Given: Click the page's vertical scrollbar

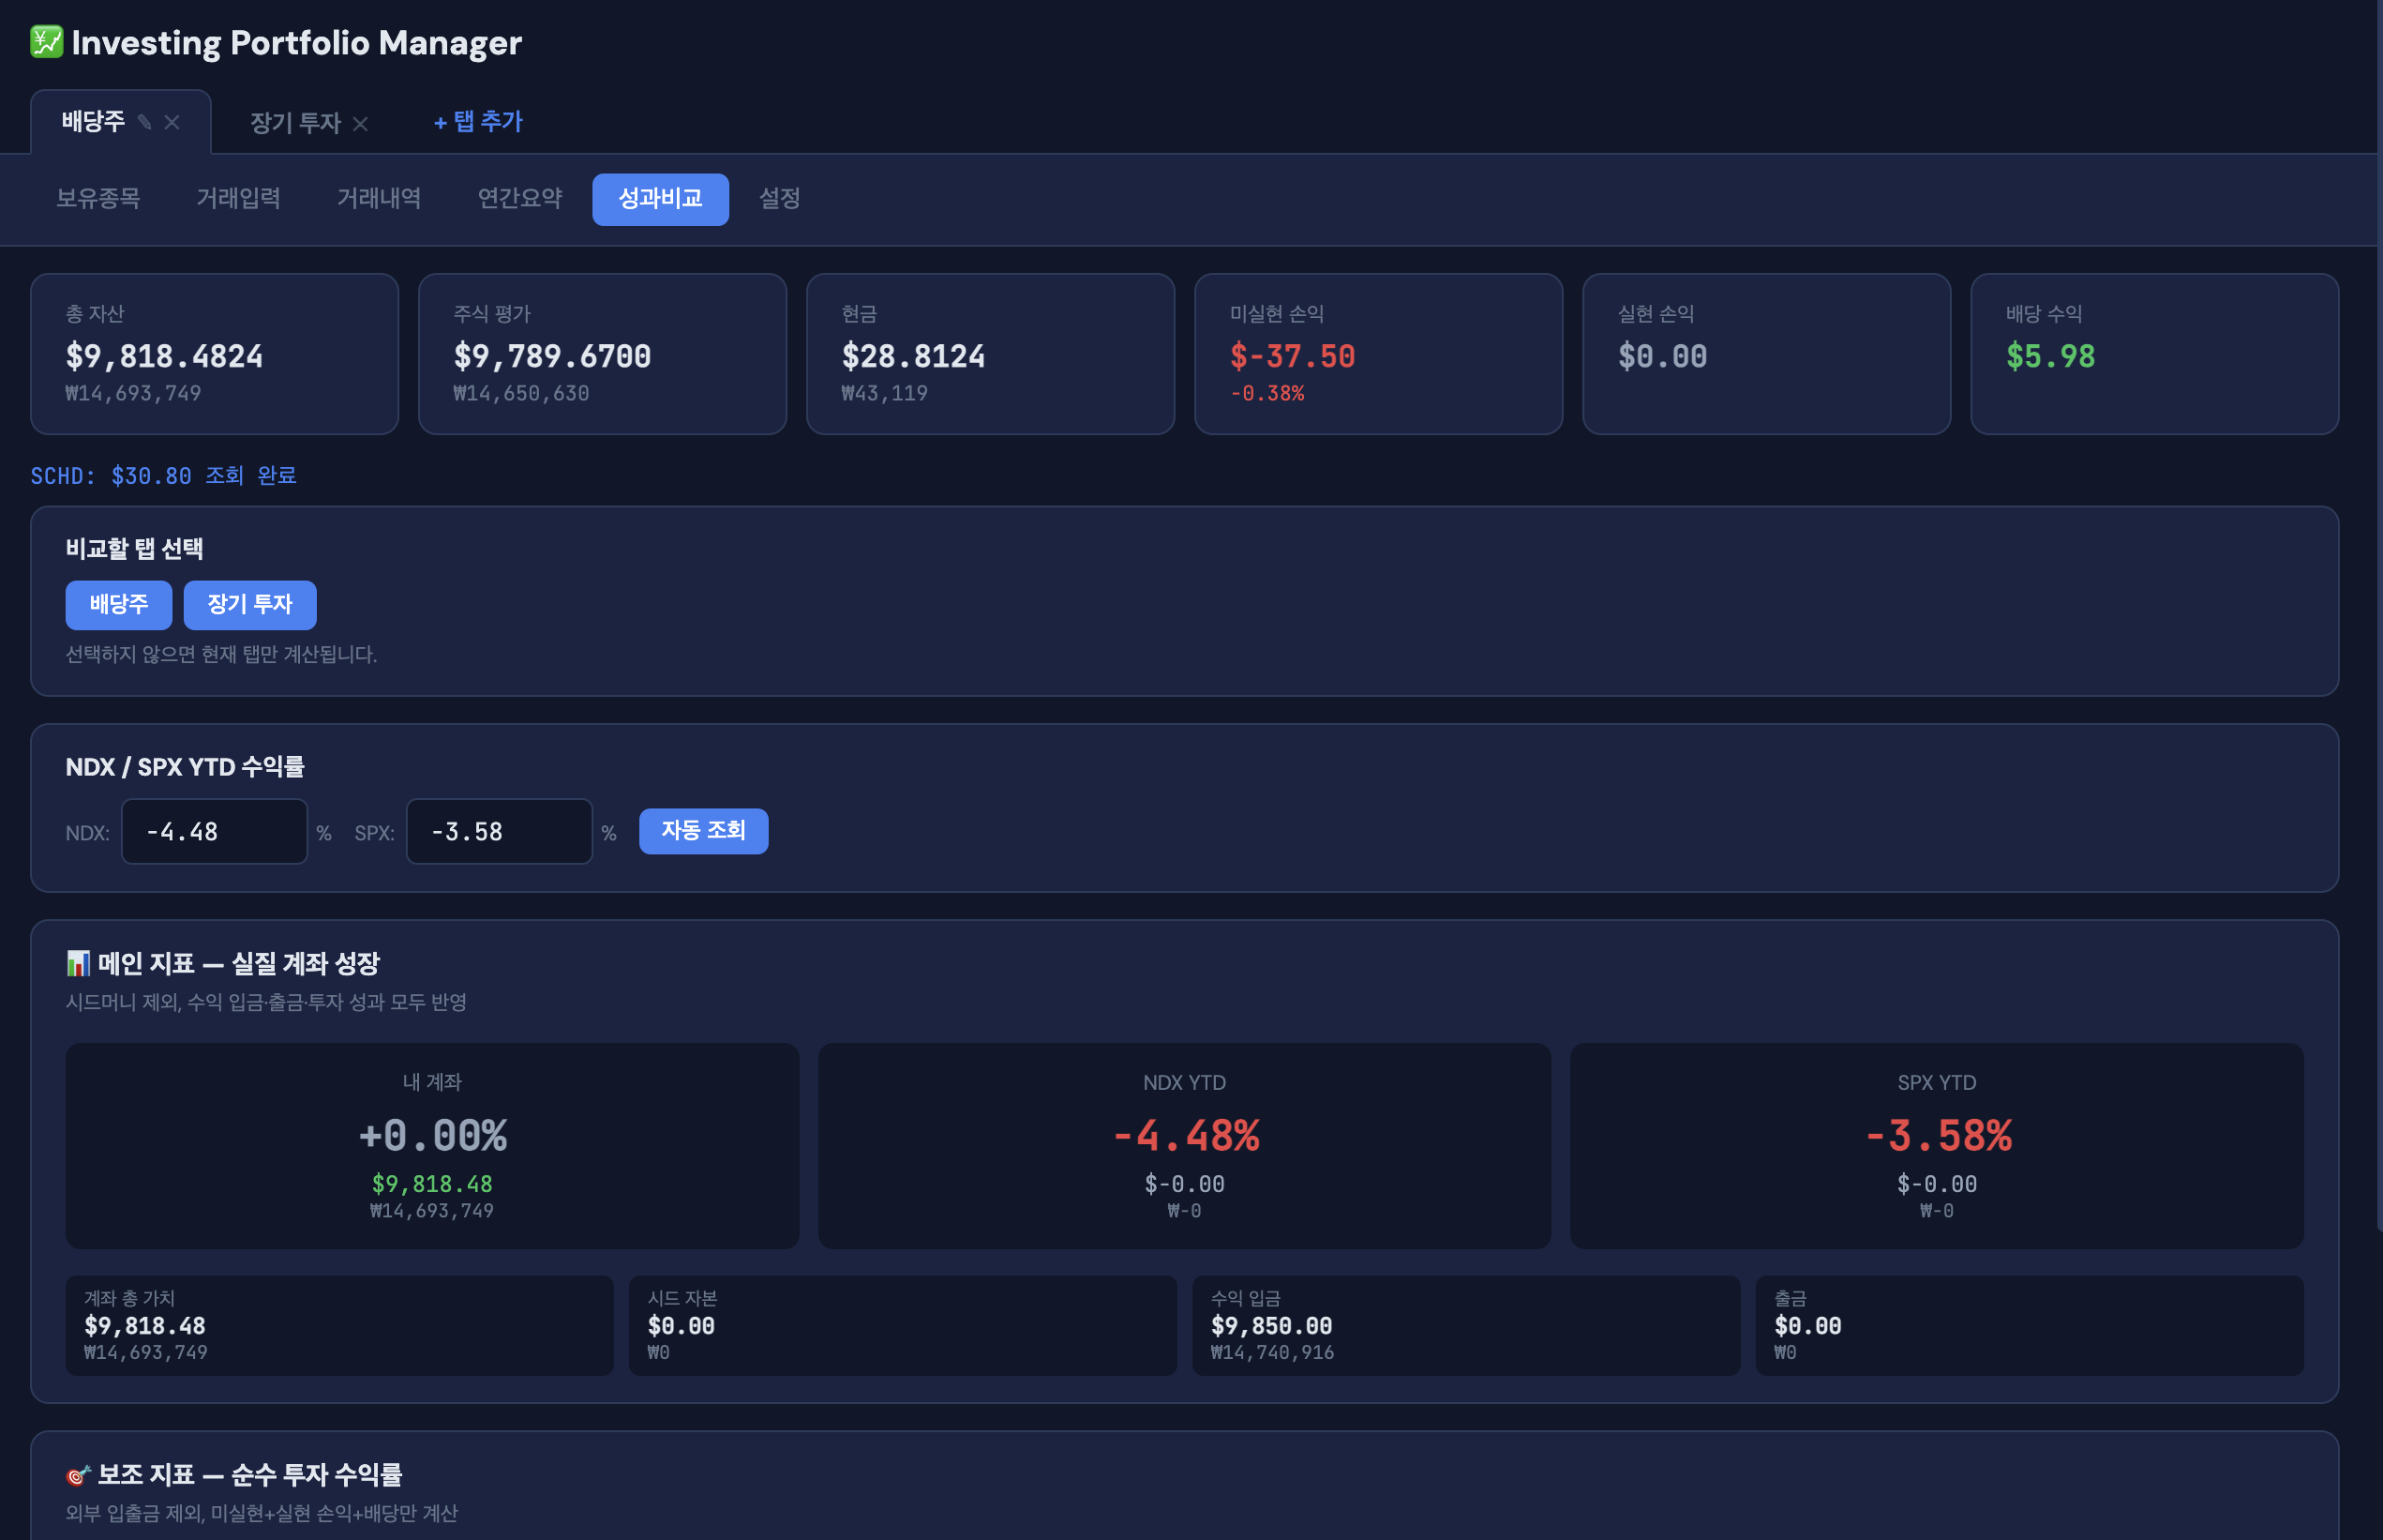Looking at the screenshot, I should click(x=2378, y=600).
